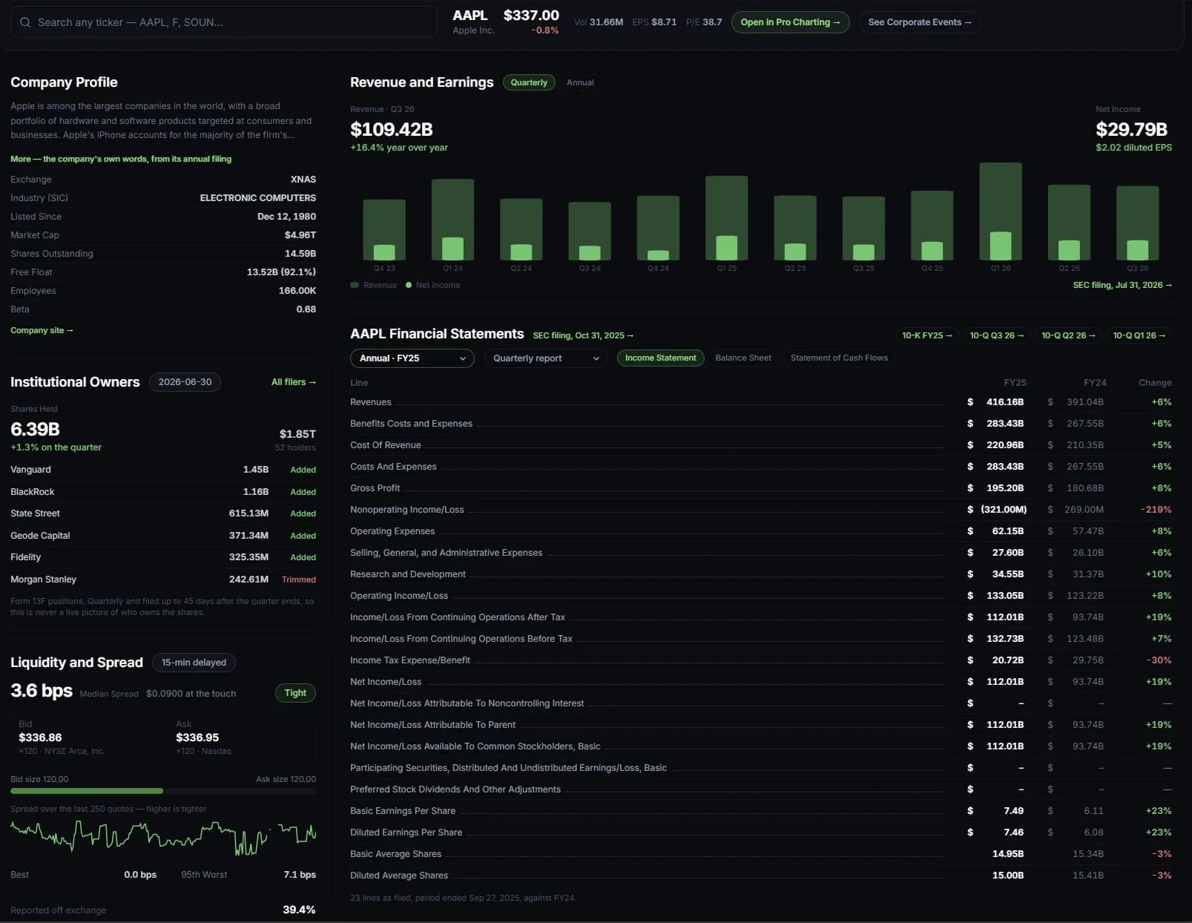Click the XNAS exchange value
The height and width of the screenshot is (923, 1192).
click(303, 180)
